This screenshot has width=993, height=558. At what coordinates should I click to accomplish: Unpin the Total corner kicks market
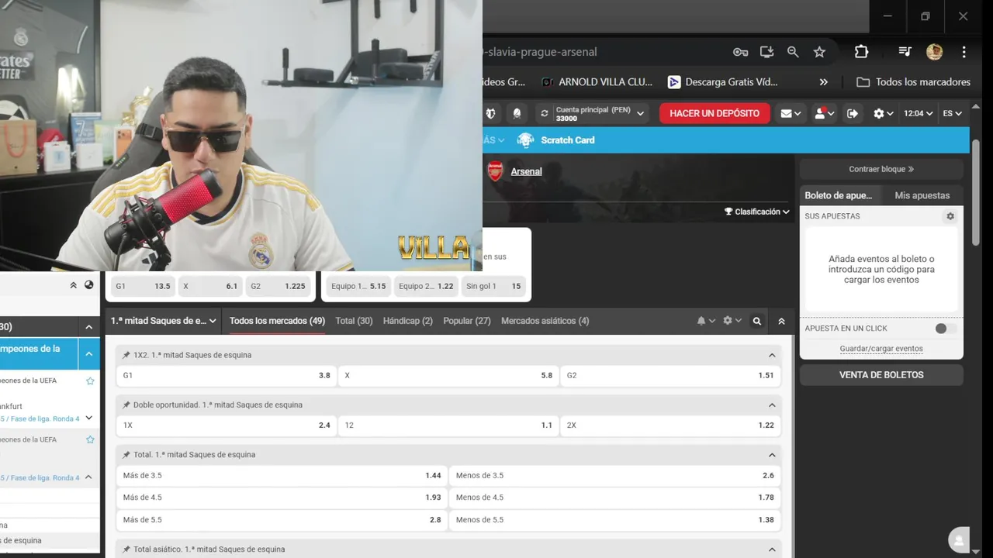pos(126,455)
